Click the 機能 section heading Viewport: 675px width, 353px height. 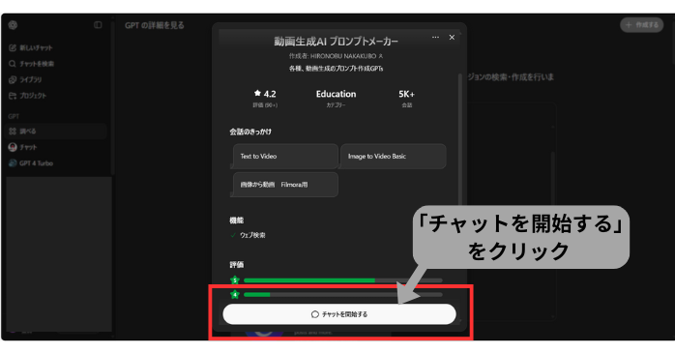click(236, 221)
